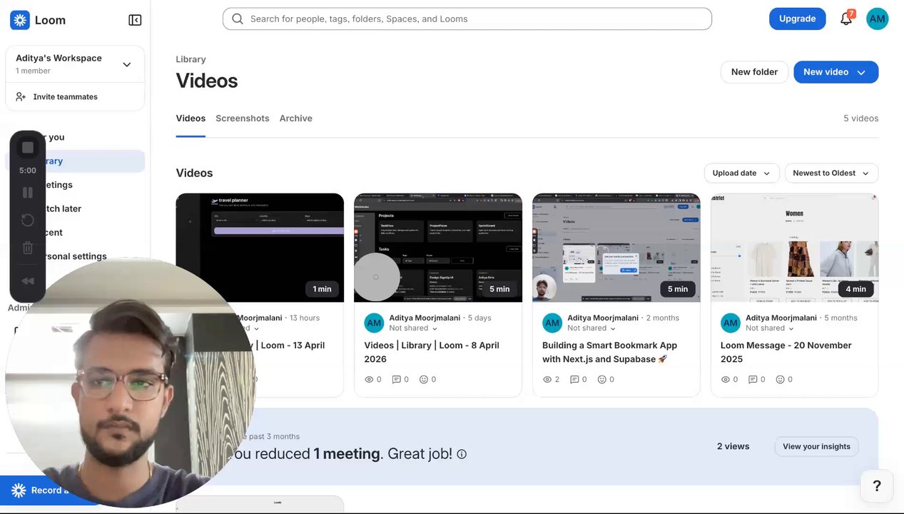Open the help question mark button
The image size is (904, 514).
point(877,486)
